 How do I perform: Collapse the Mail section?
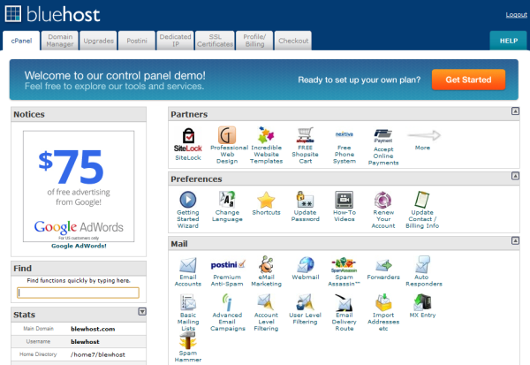pyautogui.click(x=515, y=240)
